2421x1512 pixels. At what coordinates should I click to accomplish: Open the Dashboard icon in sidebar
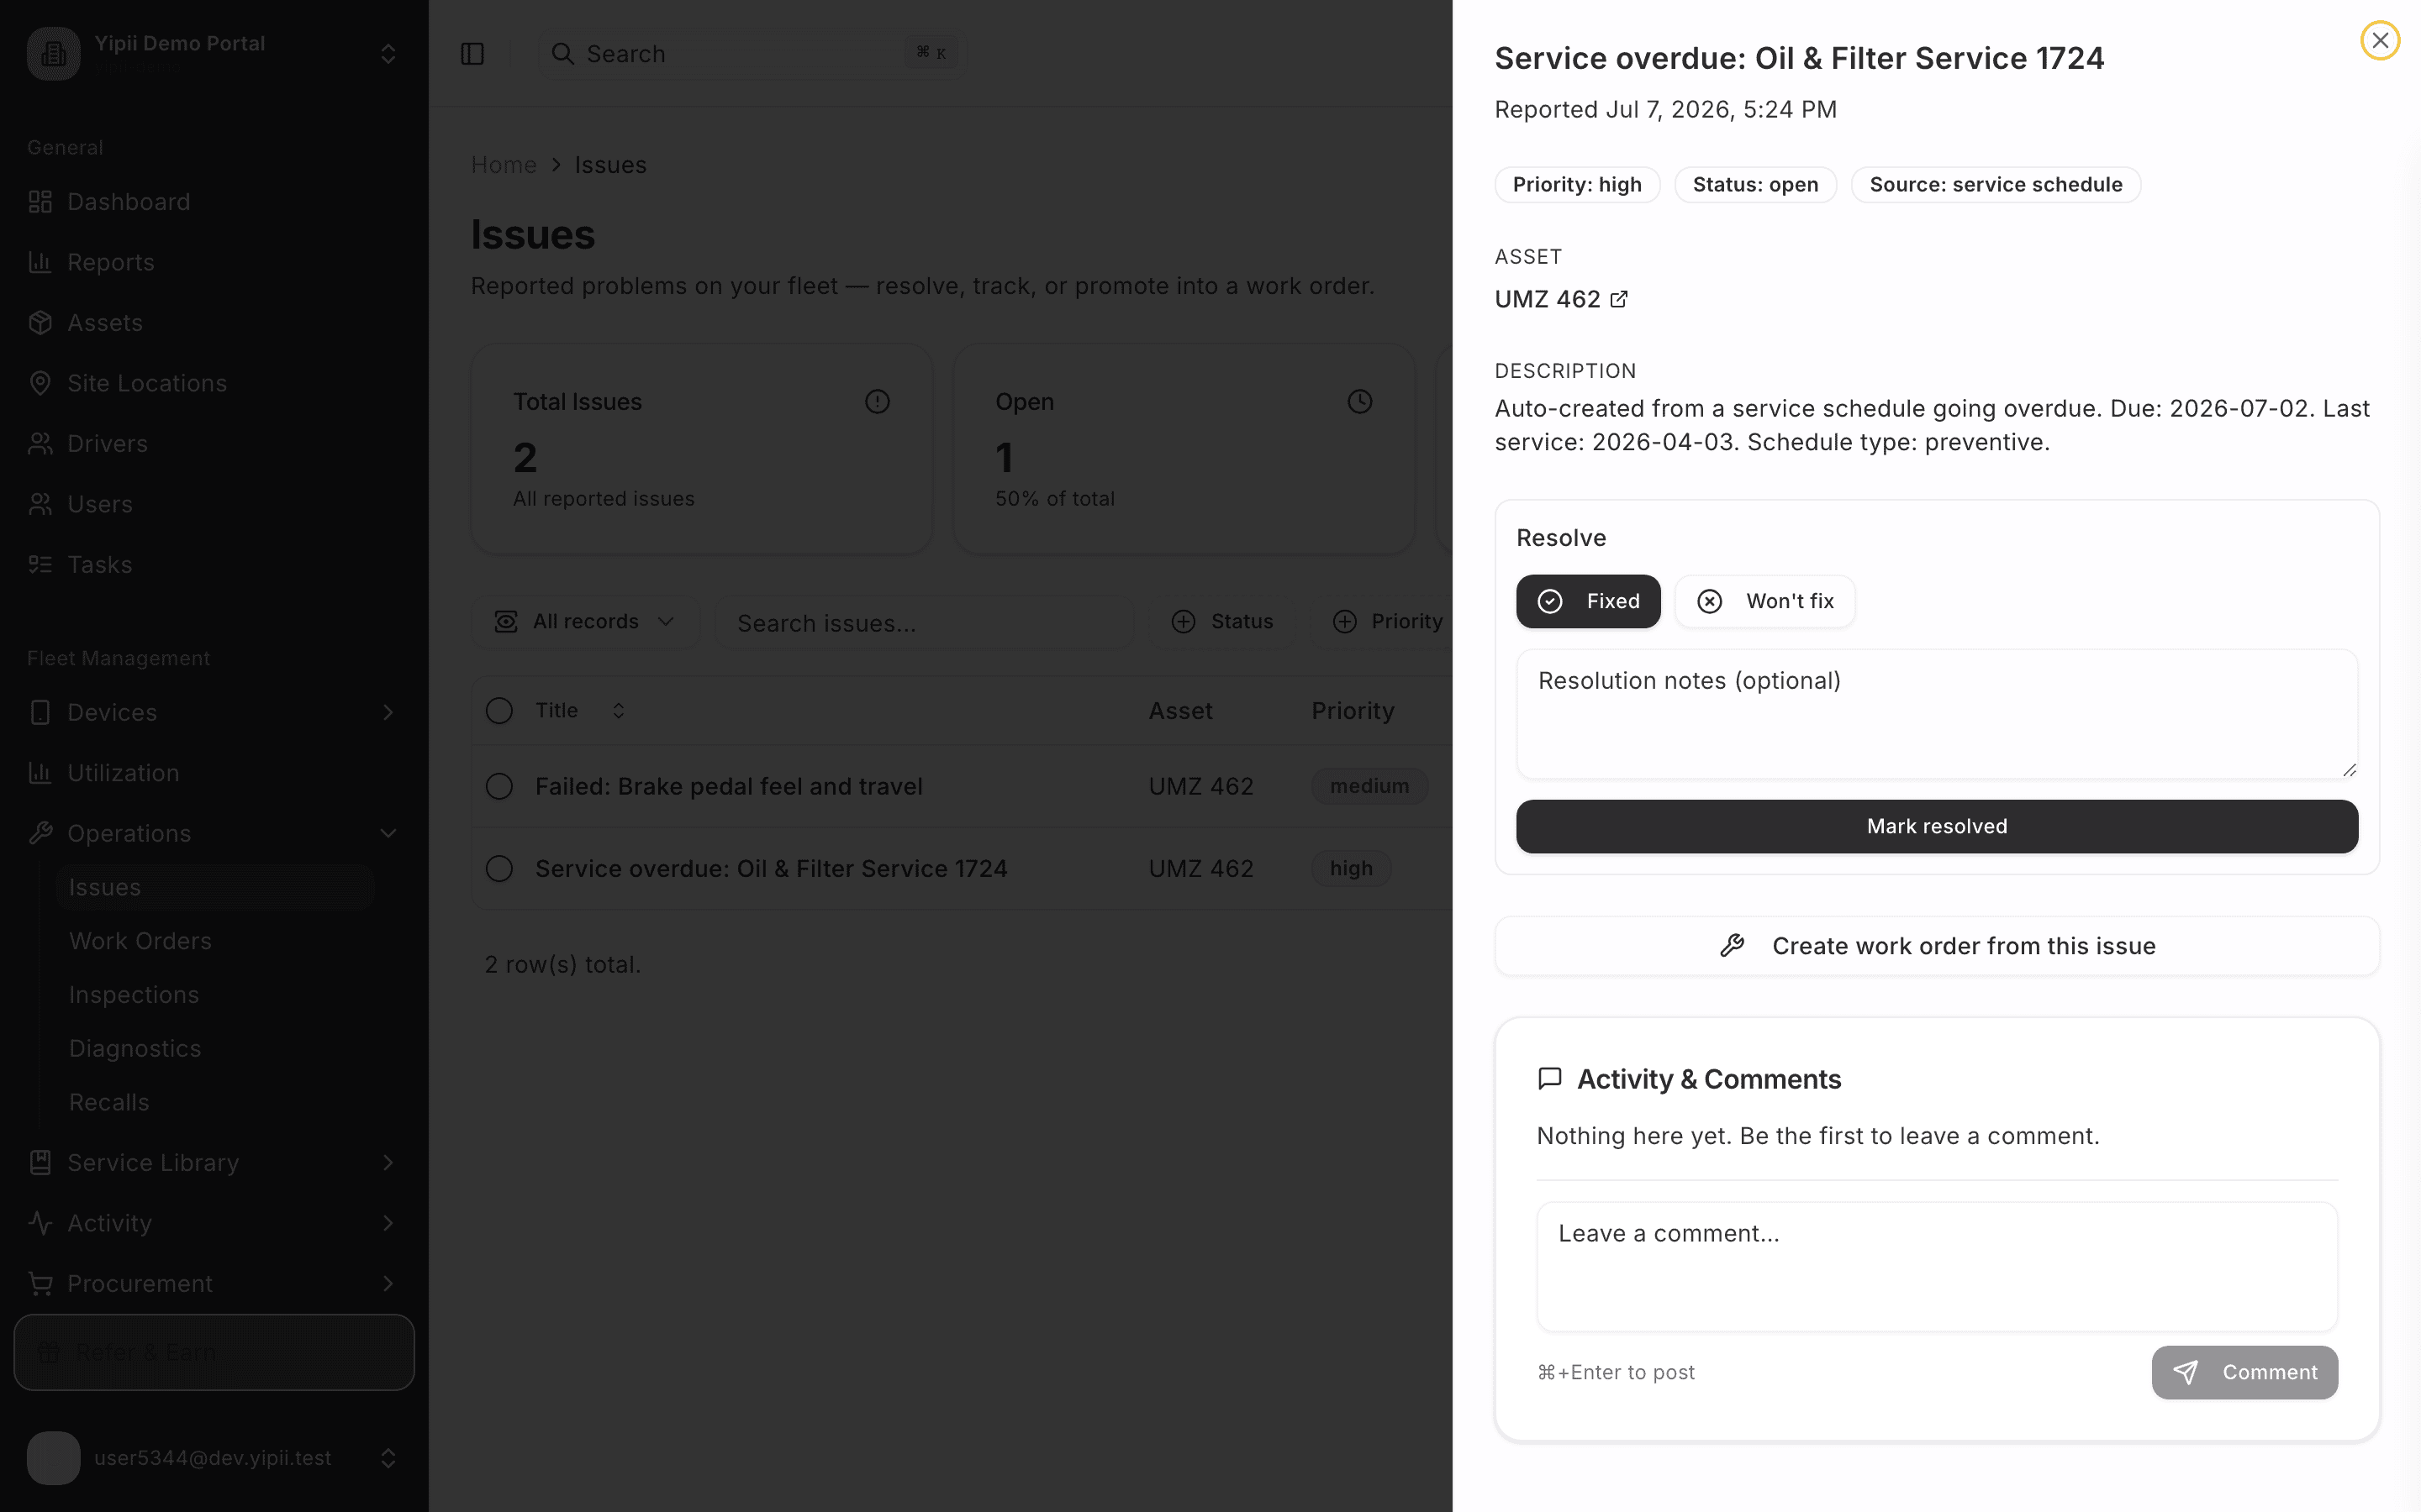tap(40, 202)
